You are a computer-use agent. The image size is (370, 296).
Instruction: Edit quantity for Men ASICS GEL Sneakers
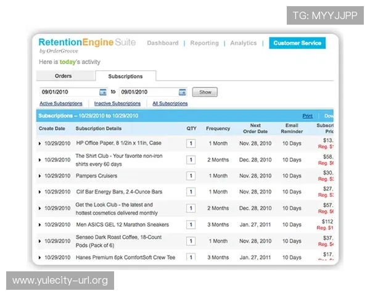pos(191,224)
